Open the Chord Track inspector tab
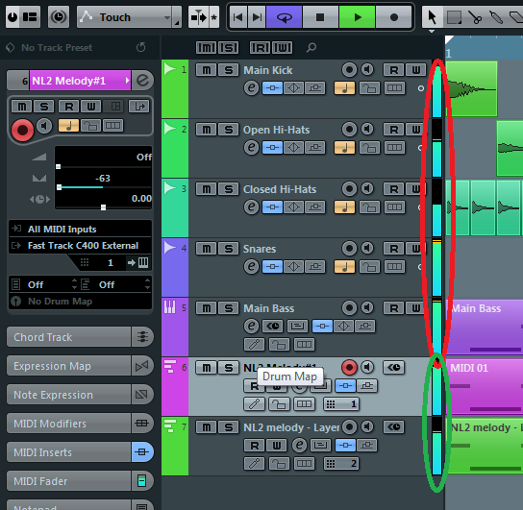This screenshot has height=510, width=523. (x=80, y=337)
